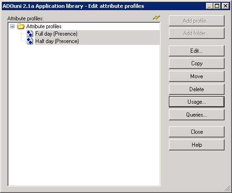Close the dialog with Close button
This screenshot has width=232, height=193.
click(197, 132)
